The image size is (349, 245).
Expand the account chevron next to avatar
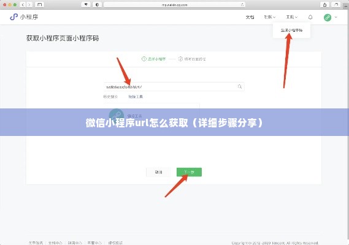click(336, 17)
